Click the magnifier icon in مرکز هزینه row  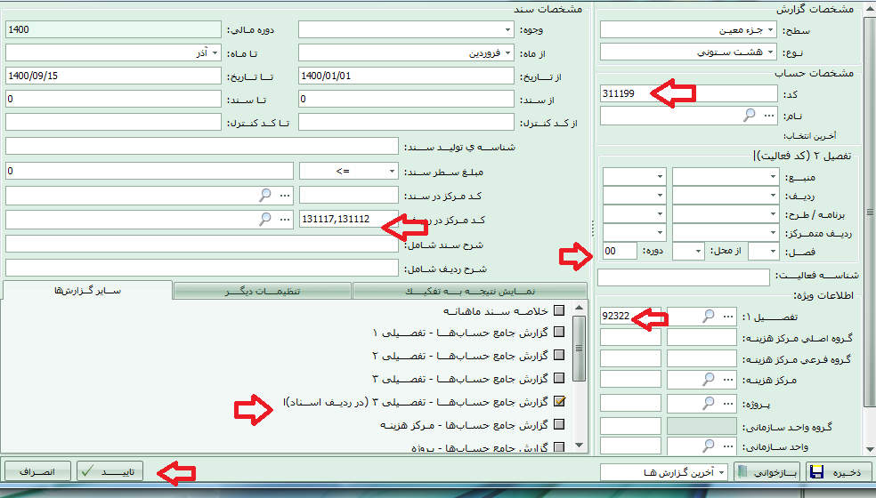coord(709,379)
